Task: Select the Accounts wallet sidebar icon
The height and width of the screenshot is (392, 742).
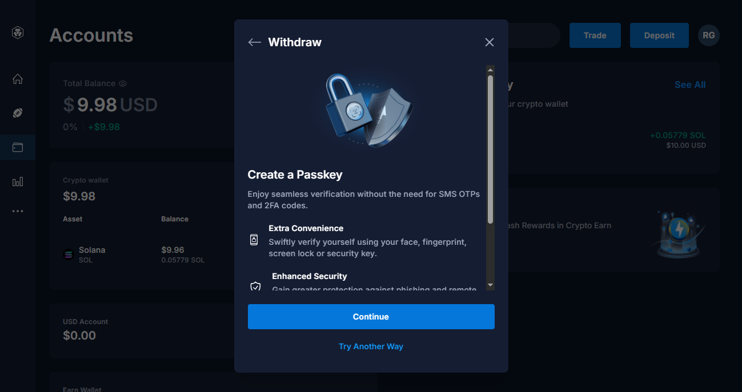Action: pyautogui.click(x=18, y=147)
